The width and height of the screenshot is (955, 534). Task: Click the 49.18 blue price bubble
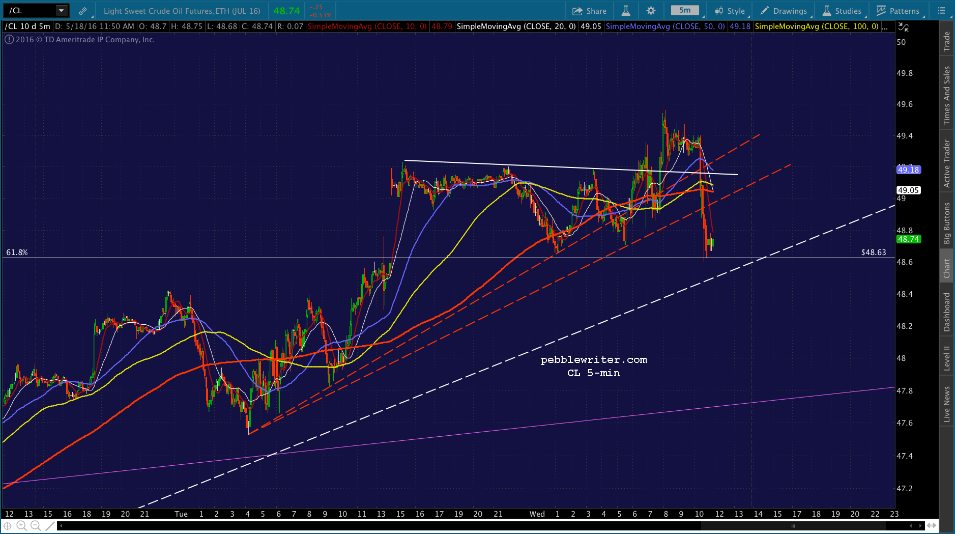point(908,170)
